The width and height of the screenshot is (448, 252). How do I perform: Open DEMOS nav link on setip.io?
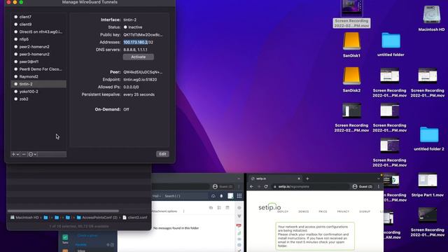[x=303, y=211]
